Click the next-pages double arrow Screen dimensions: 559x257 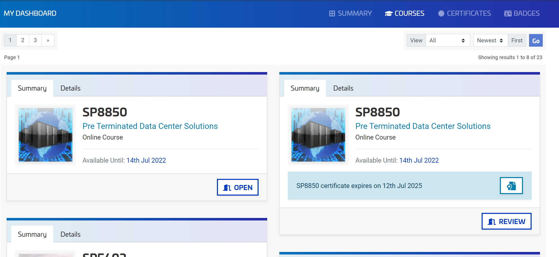pyautogui.click(x=48, y=40)
